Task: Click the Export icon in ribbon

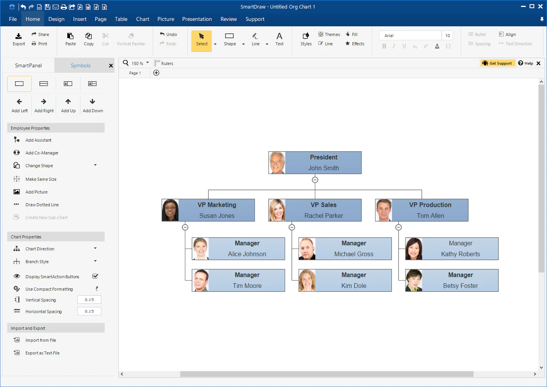Action: [19, 36]
